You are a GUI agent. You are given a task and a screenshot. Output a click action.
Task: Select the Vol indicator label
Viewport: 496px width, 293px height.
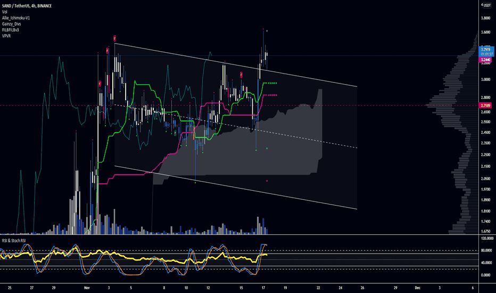4,12
